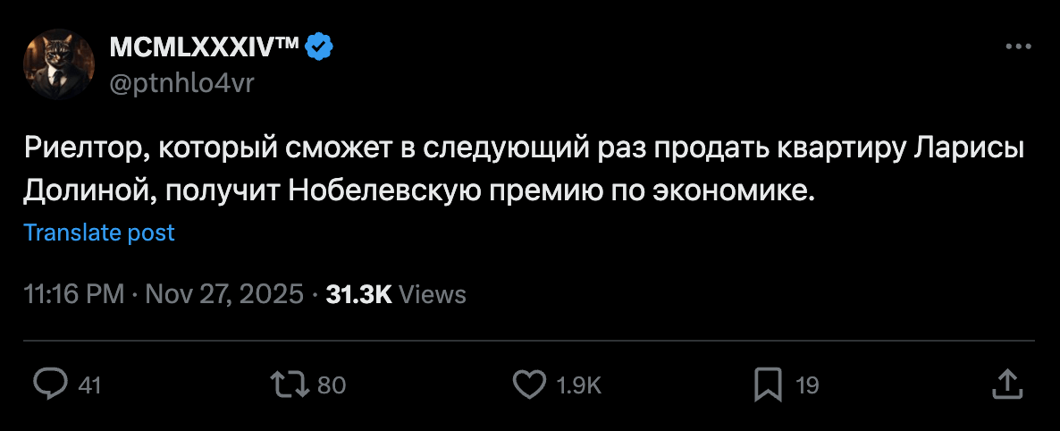Click the 31.3K view count

pyautogui.click(x=359, y=294)
